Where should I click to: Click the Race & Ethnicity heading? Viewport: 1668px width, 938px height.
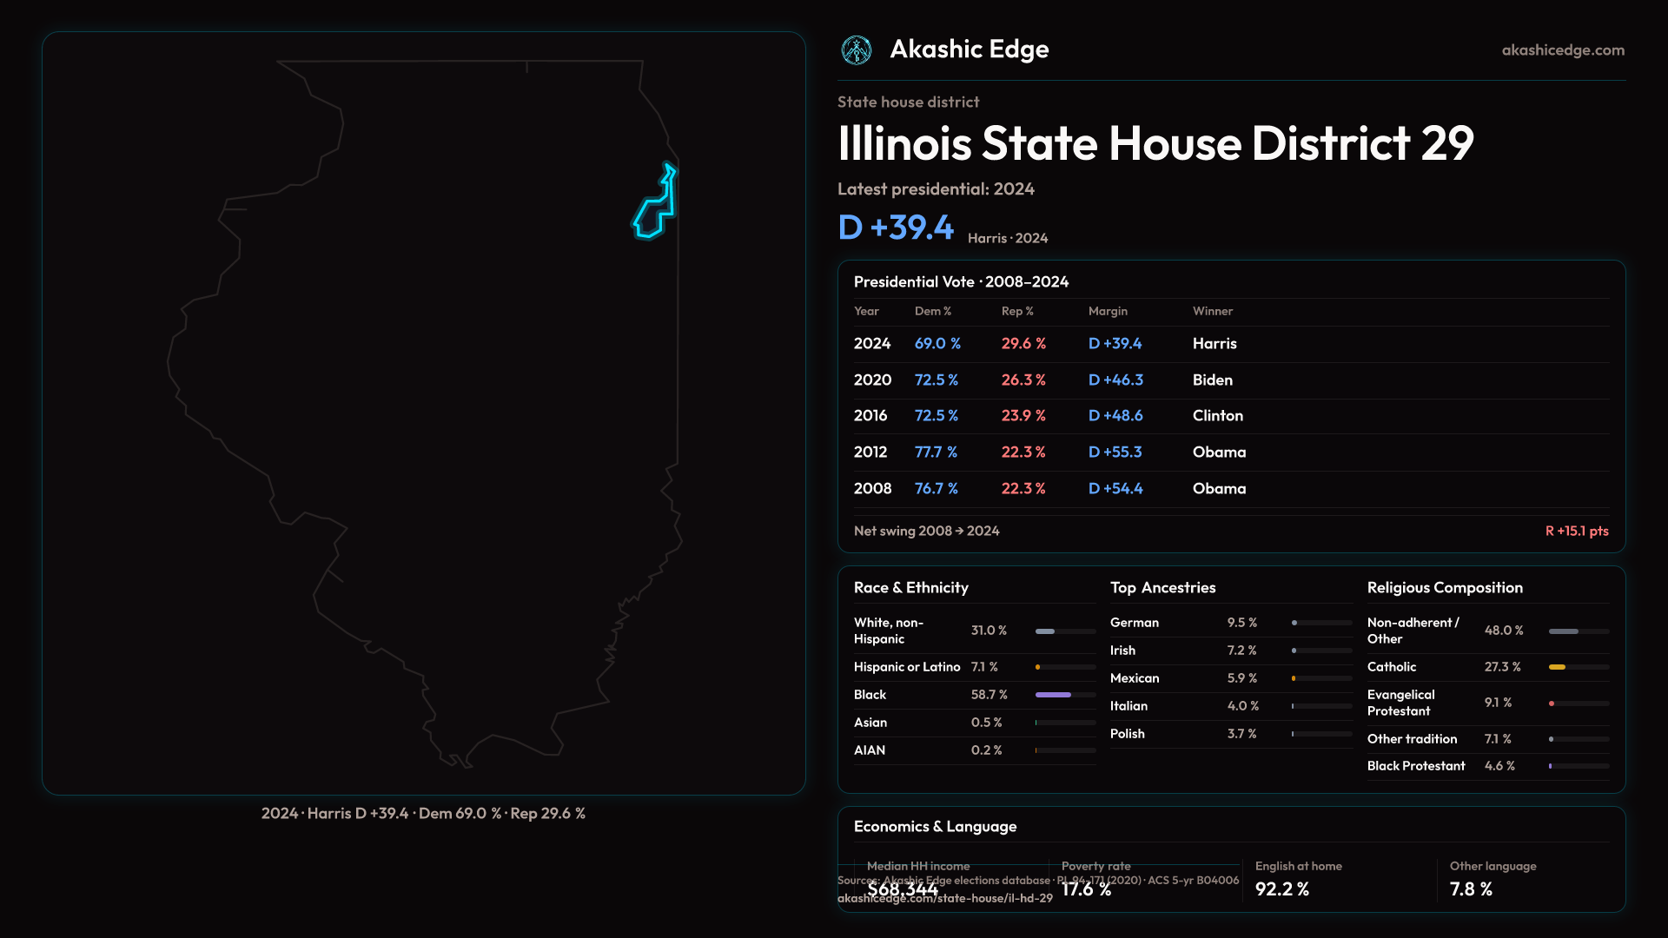pyautogui.click(x=910, y=588)
